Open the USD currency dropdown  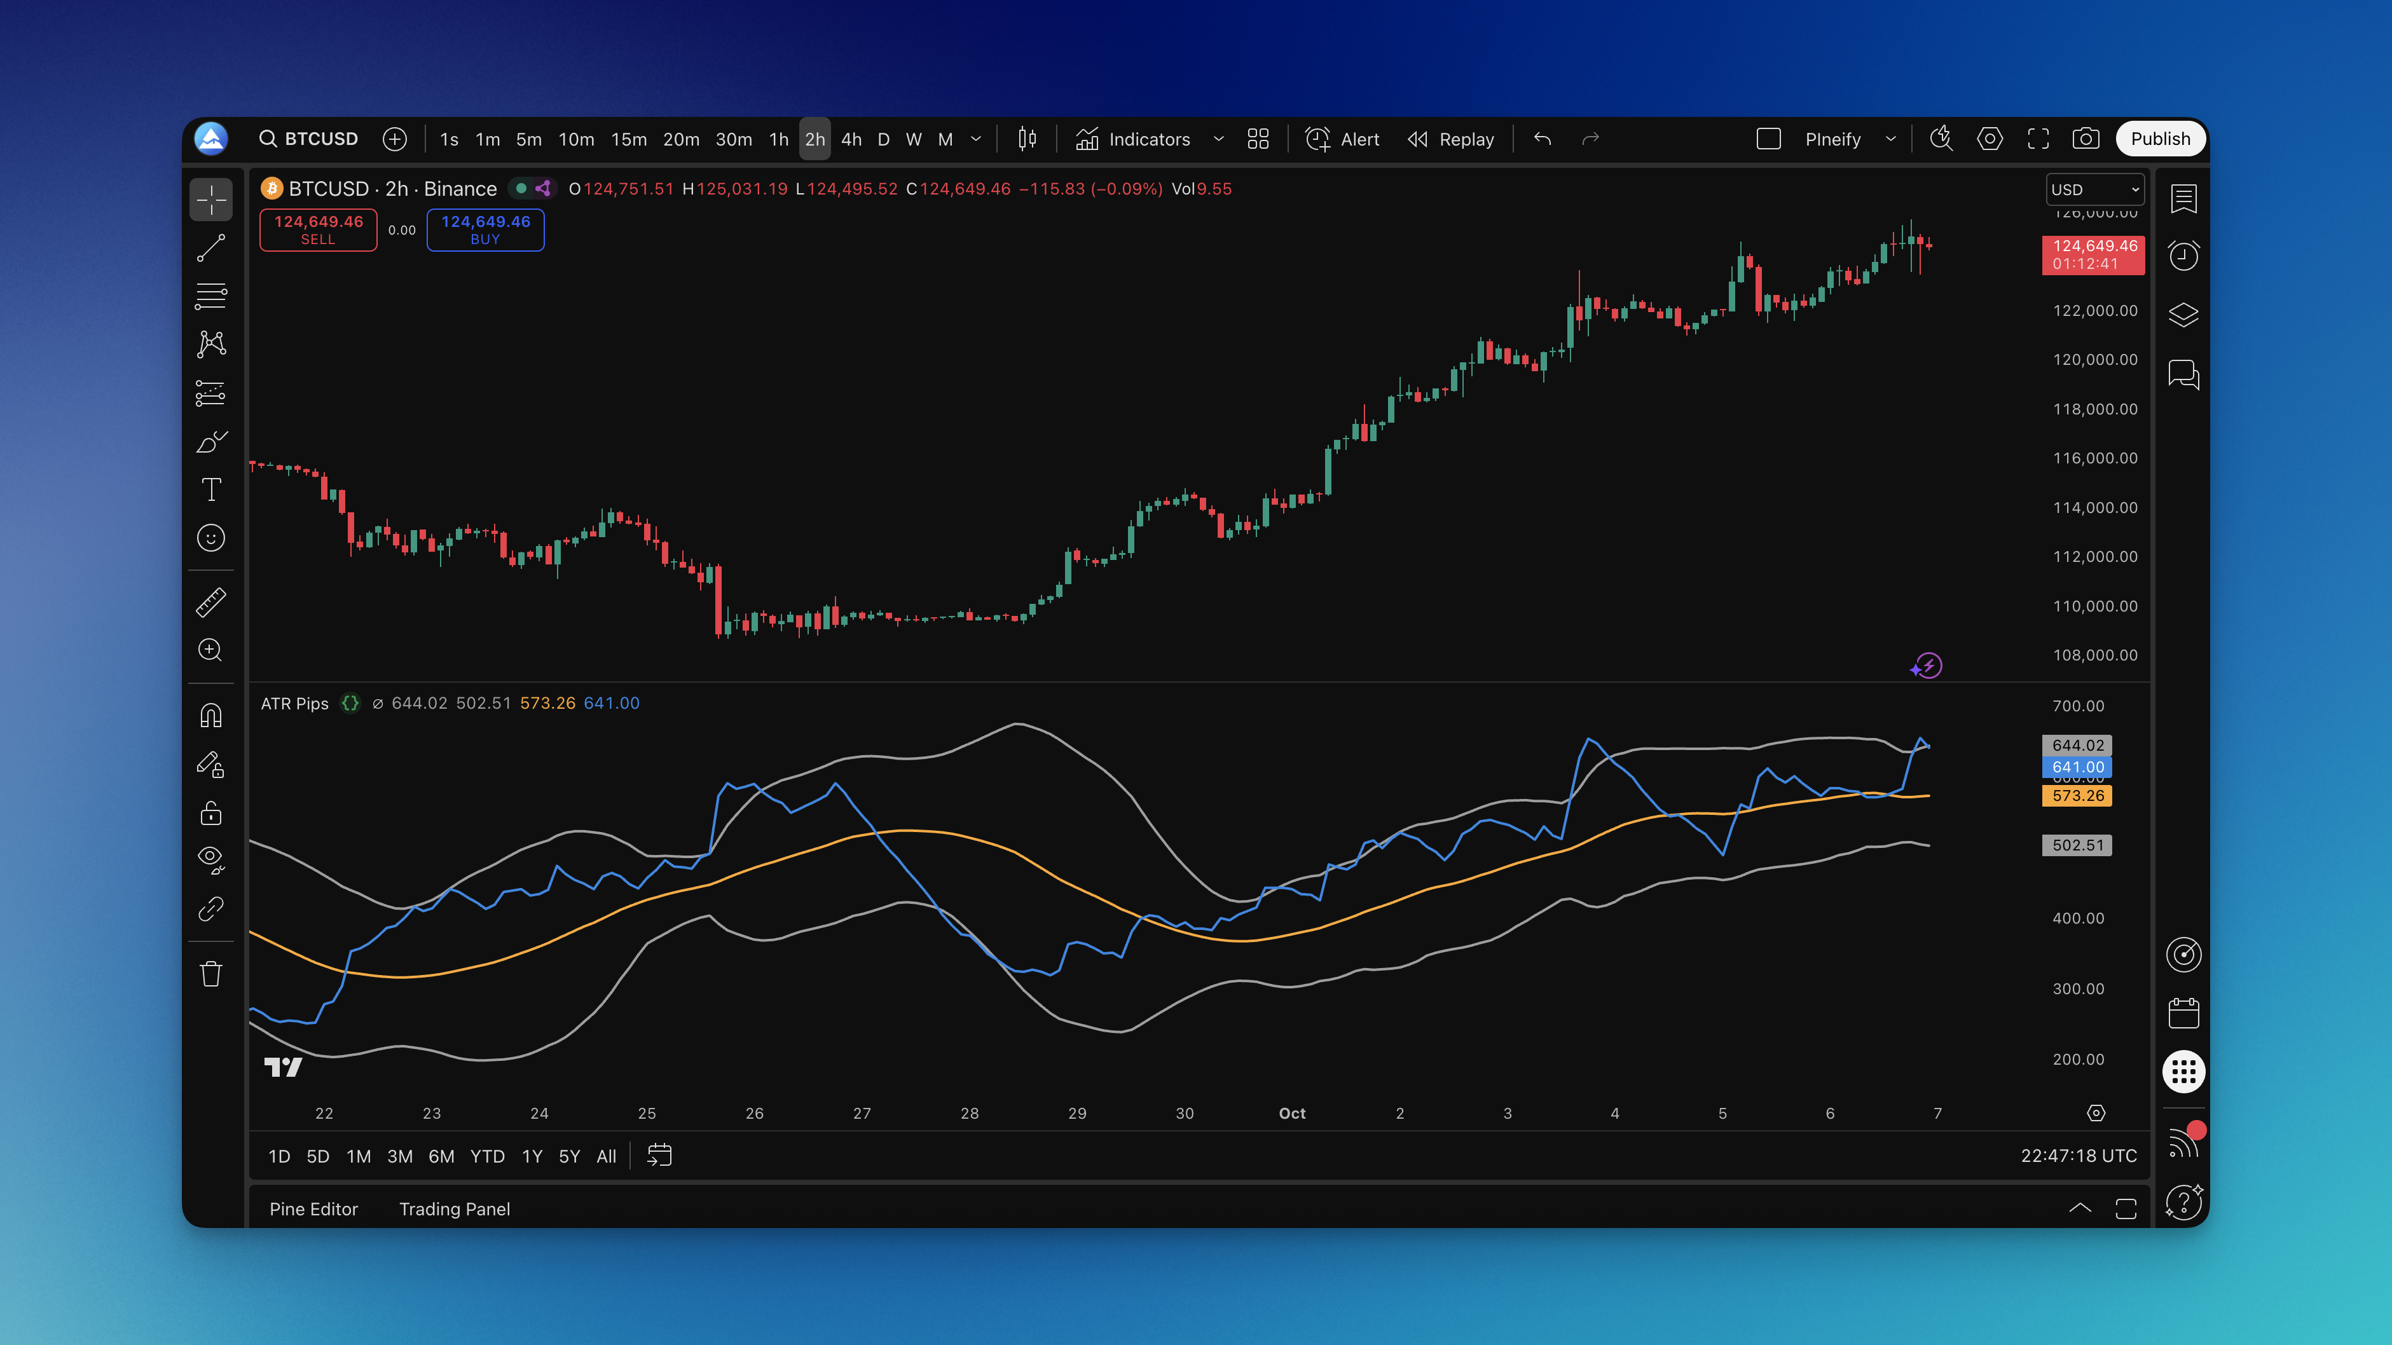click(2094, 189)
